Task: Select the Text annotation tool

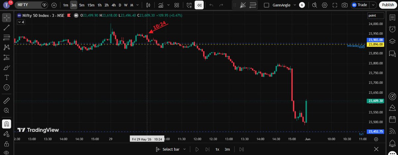Action: 6,77
